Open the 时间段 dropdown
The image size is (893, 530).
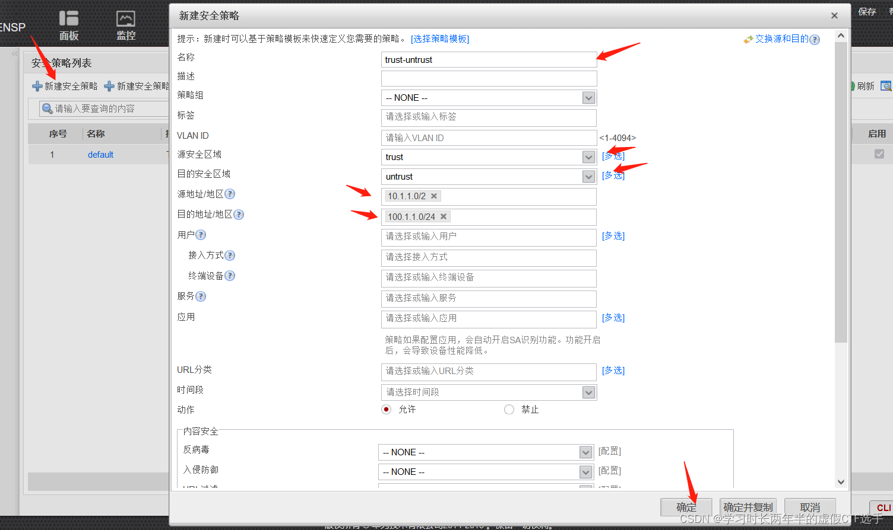[489, 392]
